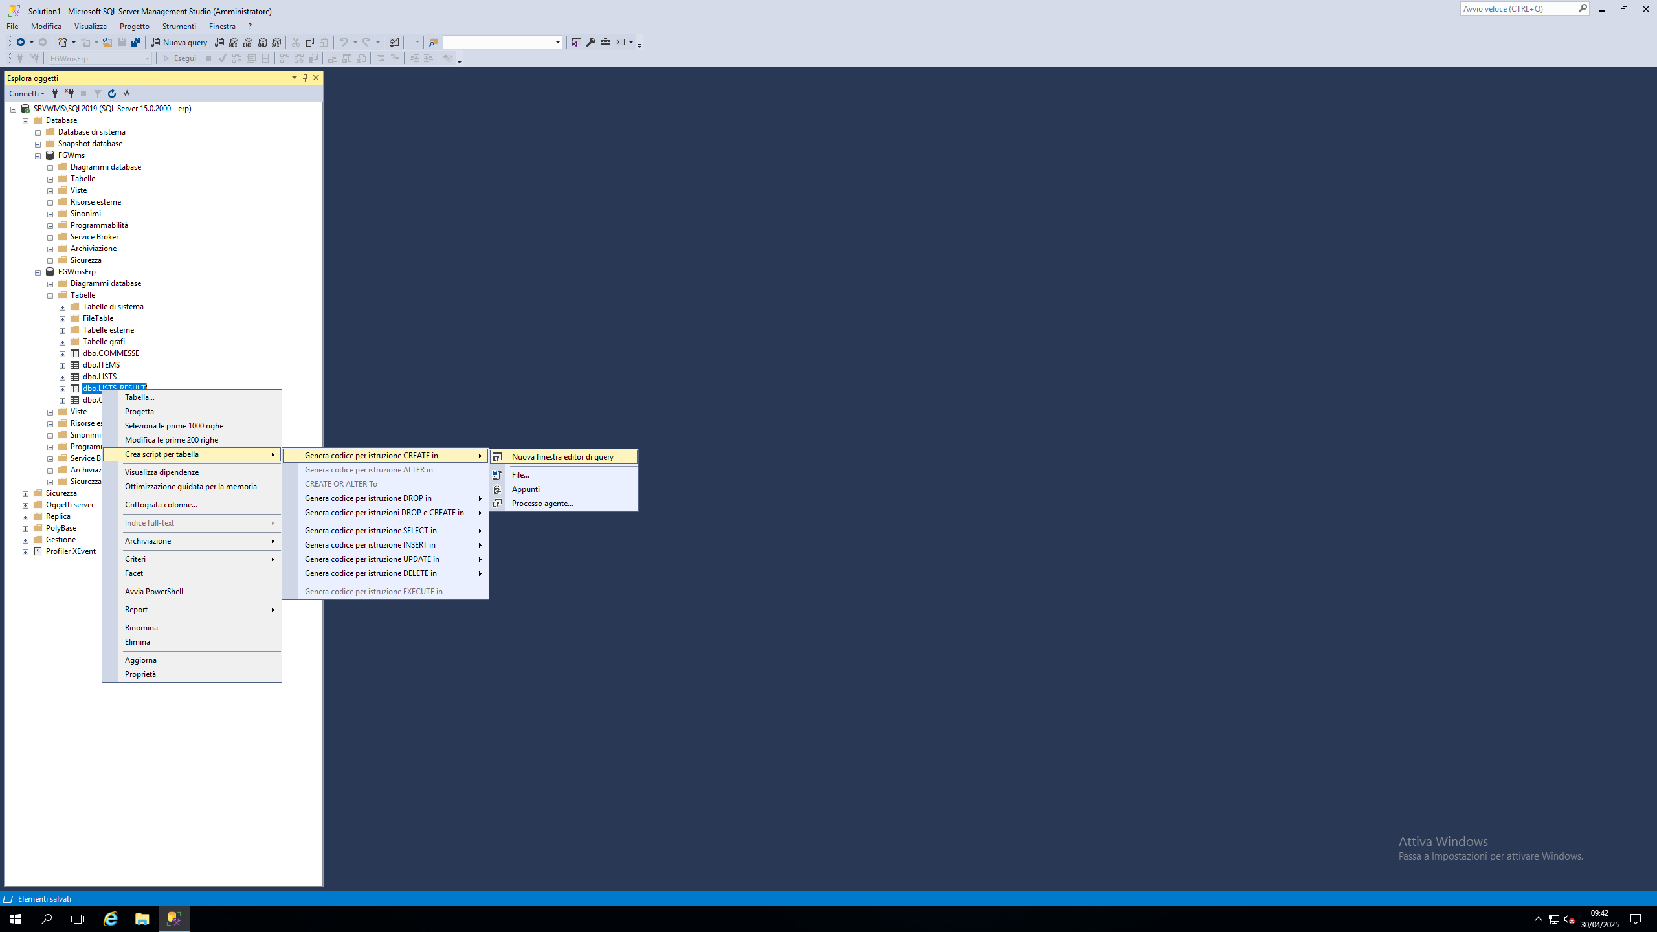Open Genera codice per istruzione DROP in
This screenshot has height=932, width=1657.
coord(386,498)
